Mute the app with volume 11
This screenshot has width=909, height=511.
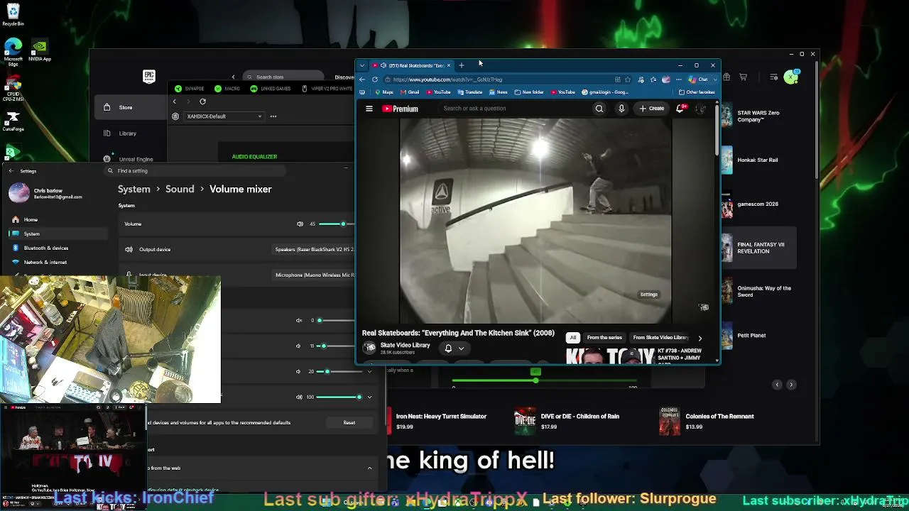tap(299, 346)
